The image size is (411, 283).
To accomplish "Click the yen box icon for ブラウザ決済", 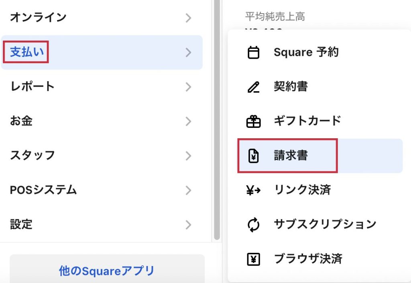I will coord(253,259).
